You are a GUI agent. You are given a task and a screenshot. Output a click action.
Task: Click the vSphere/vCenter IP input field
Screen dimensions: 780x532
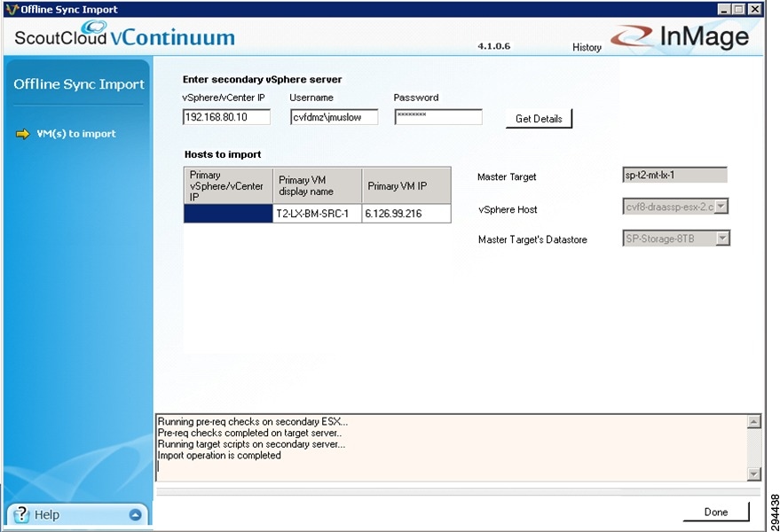pyautogui.click(x=226, y=117)
